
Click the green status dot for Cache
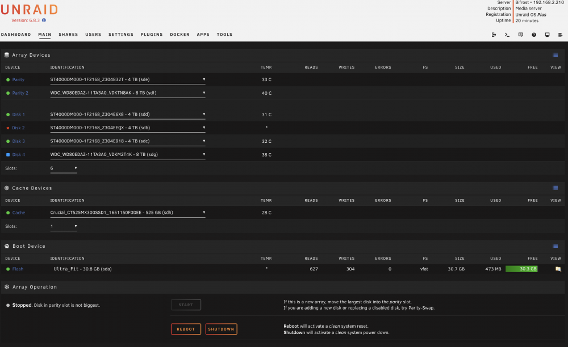pyautogui.click(x=8, y=213)
